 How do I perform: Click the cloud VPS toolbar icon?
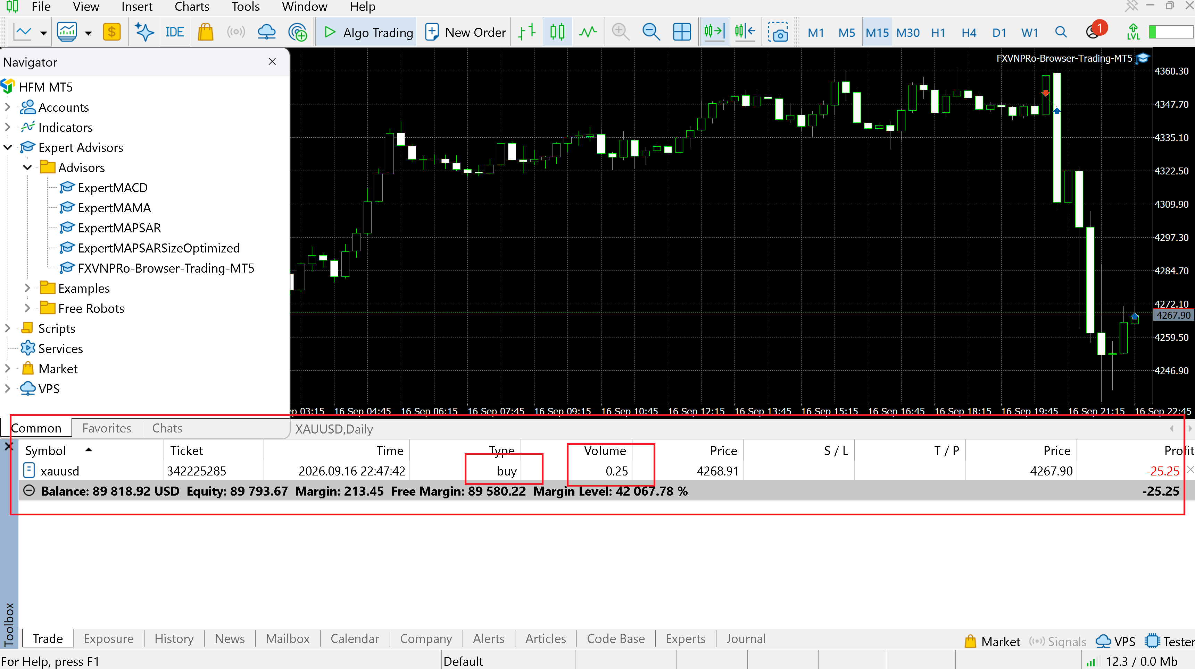pos(266,33)
